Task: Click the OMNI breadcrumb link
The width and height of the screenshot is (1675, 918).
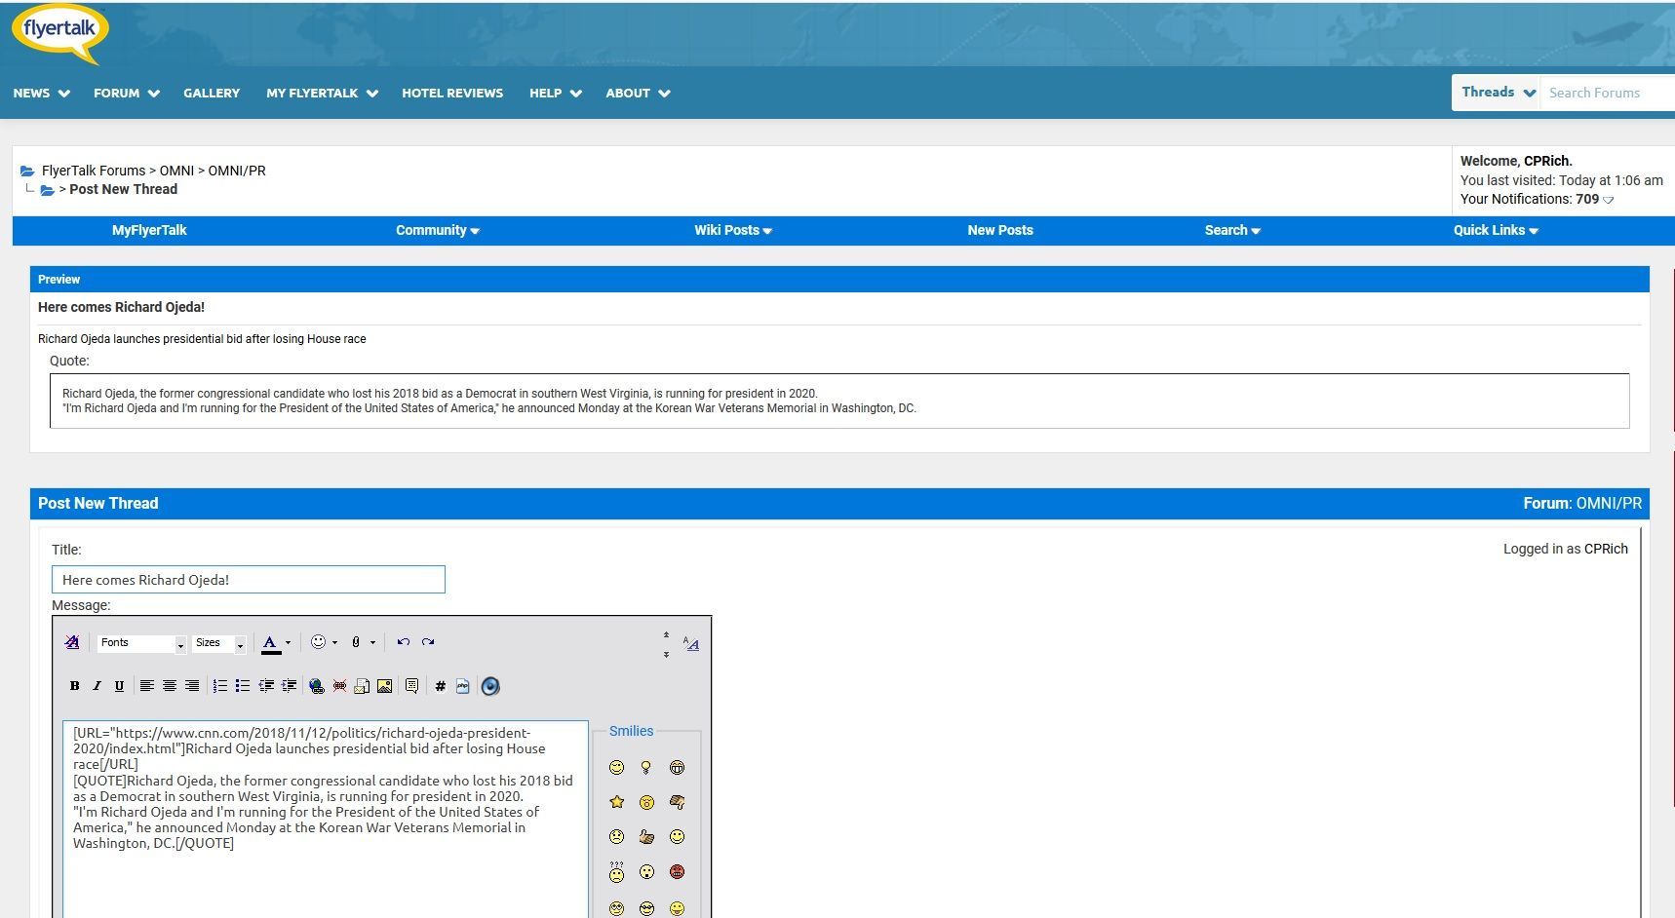Action: tap(176, 171)
